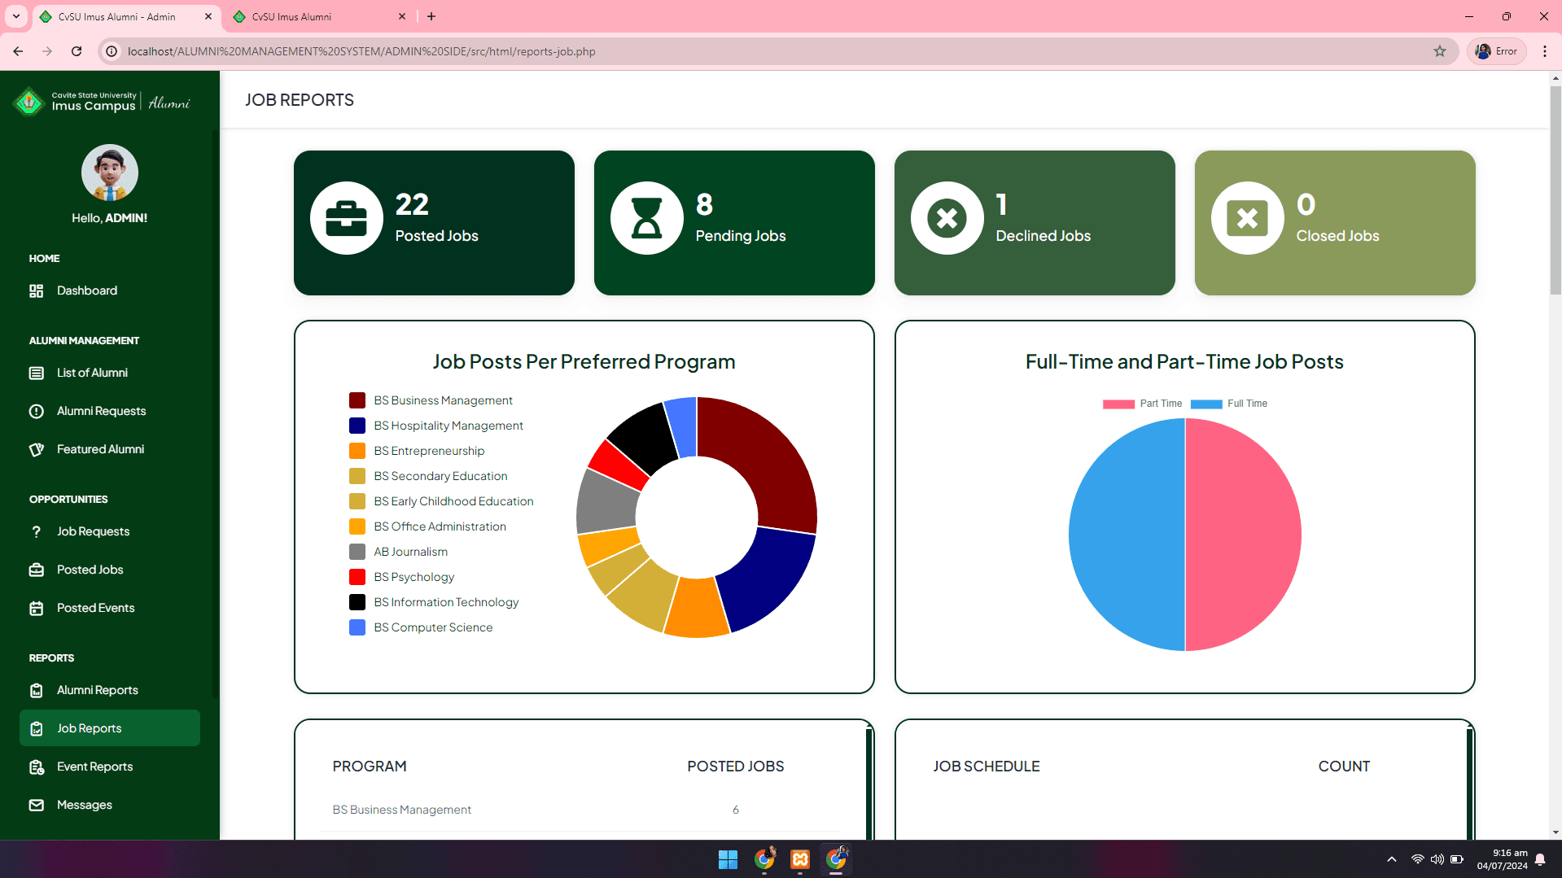The height and width of the screenshot is (878, 1562).
Task: Click the X circle icon on Declined Jobs card
Action: coord(947,218)
